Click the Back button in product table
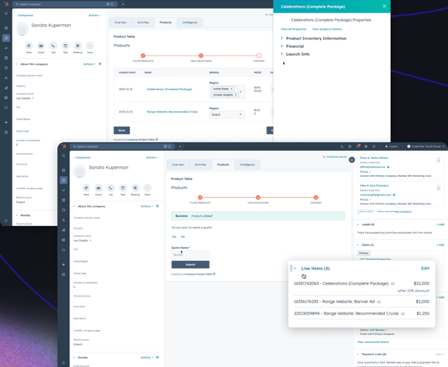 click(x=121, y=131)
